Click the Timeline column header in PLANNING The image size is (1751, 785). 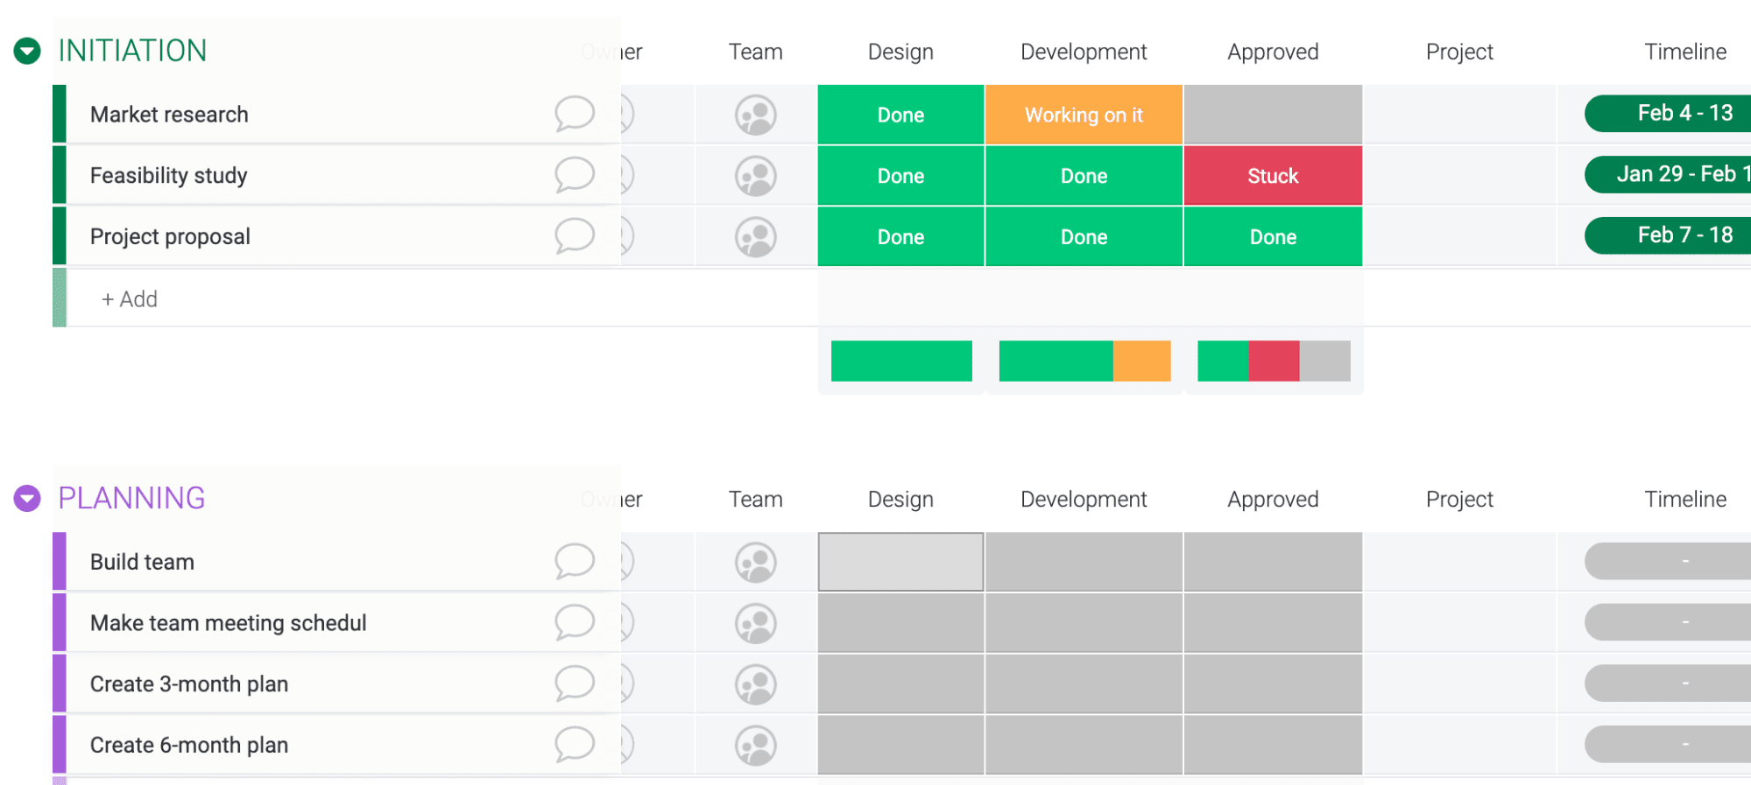[x=1685, y=499]
